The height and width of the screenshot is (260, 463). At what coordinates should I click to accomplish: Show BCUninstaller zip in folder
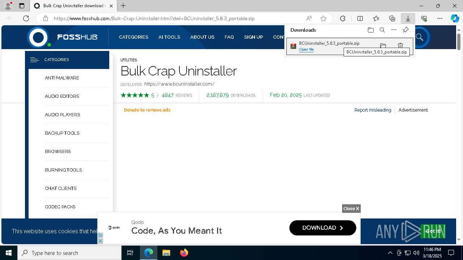[383, 45]
